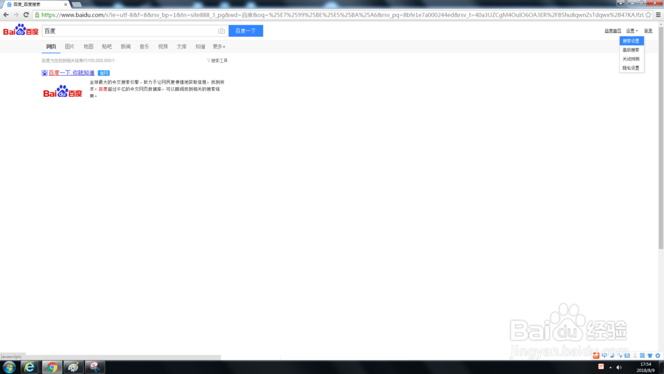Screen dimensions: 664x374
Task: Click the search tools funnel link
Action: click(x=217, y=60)
